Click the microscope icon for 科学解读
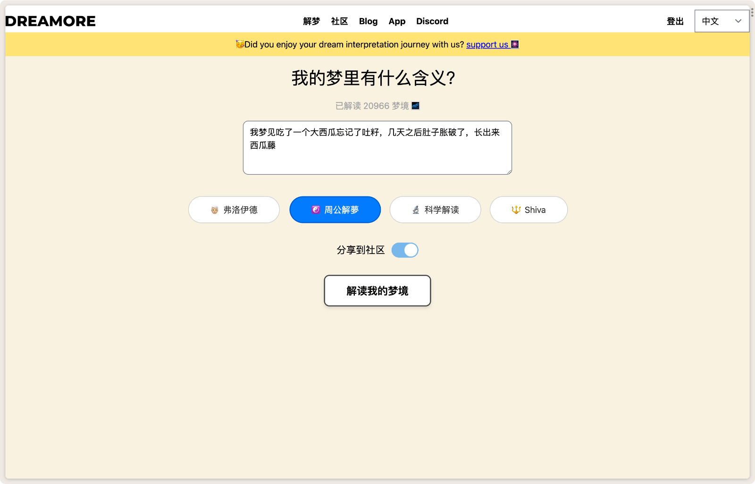The width and height of the screenshot is (755, 484). [x=416, y=210]
